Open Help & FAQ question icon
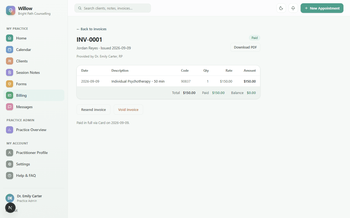 click(x=10, y=175)
